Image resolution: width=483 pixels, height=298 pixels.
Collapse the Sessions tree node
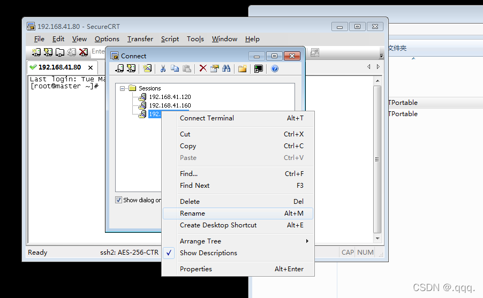(x=122, y=88)
